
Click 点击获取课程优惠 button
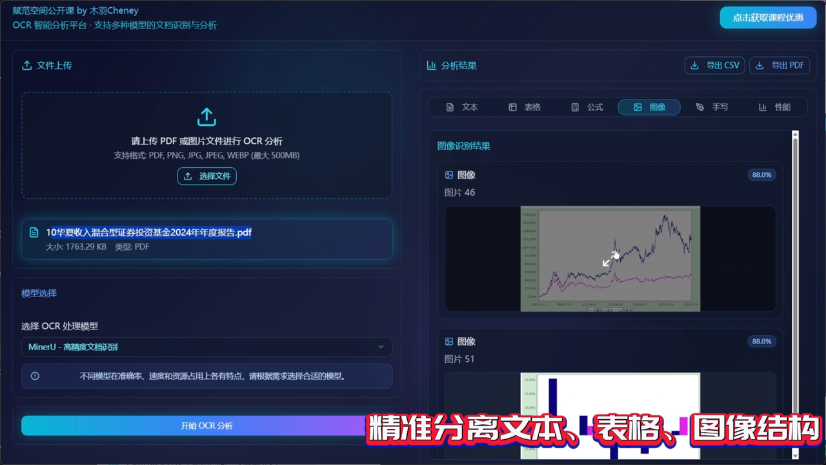[x=768, y=17]
